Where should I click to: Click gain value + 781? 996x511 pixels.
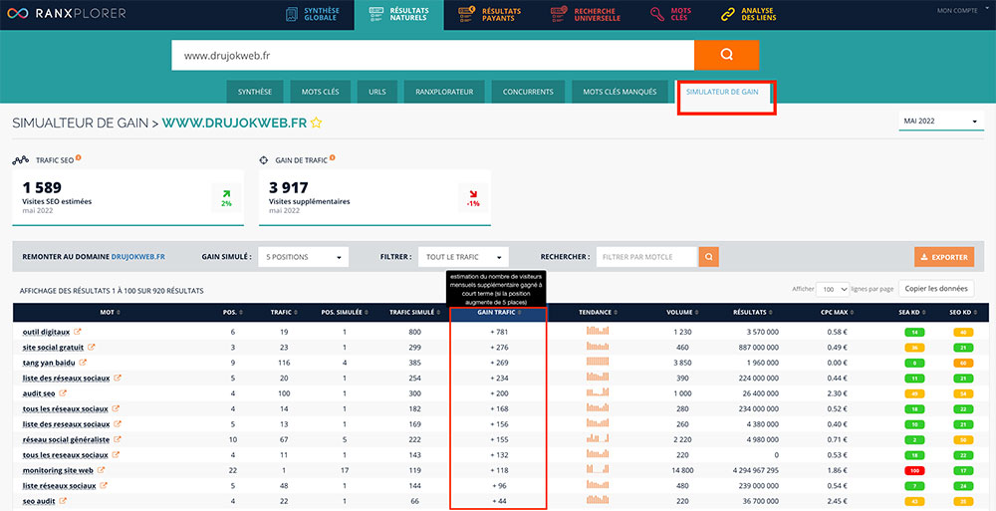tap(499, 332)
